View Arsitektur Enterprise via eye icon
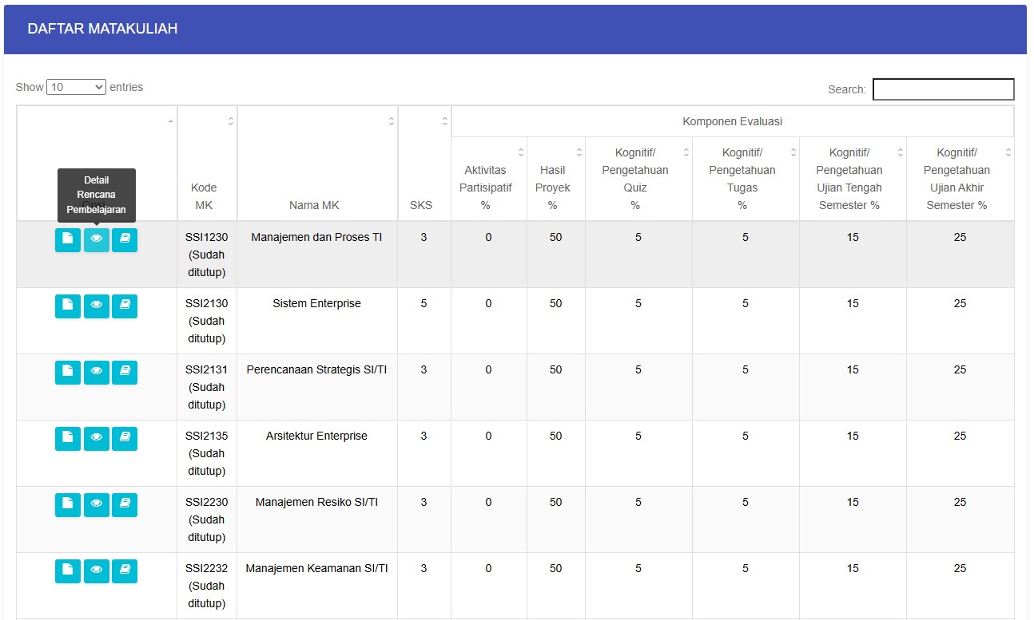Viewport: 1034px width, 620px height. tap(97, 439)
